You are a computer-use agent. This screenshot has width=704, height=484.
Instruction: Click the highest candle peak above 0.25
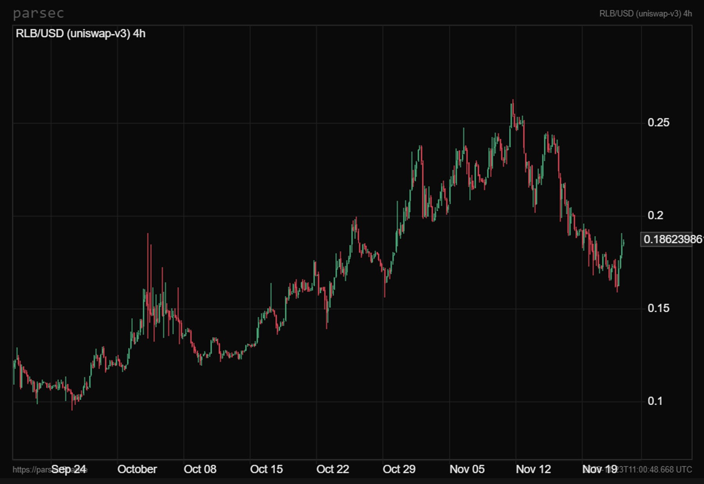click(513, 102)
